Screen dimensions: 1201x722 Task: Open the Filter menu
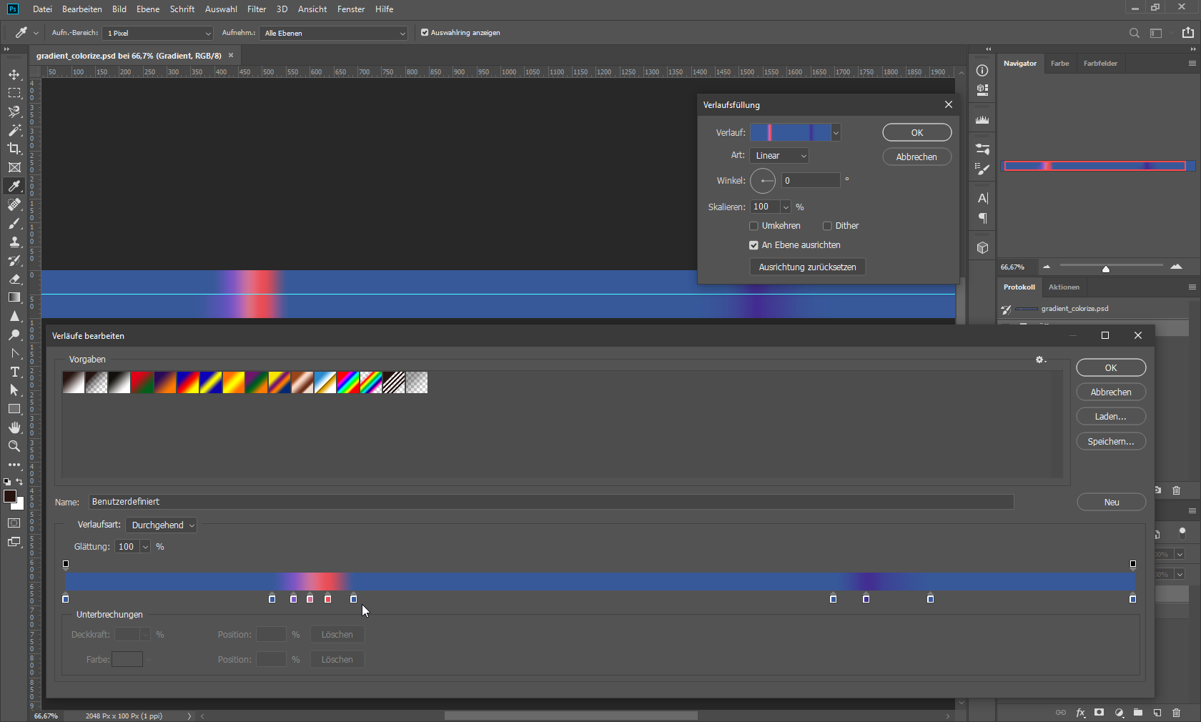256,9
